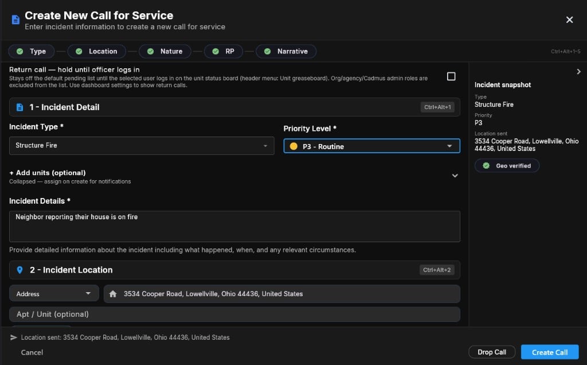Click the green check icon on RP step
Image resolution: width=587 pixels, height=365 pixels.
216,51
